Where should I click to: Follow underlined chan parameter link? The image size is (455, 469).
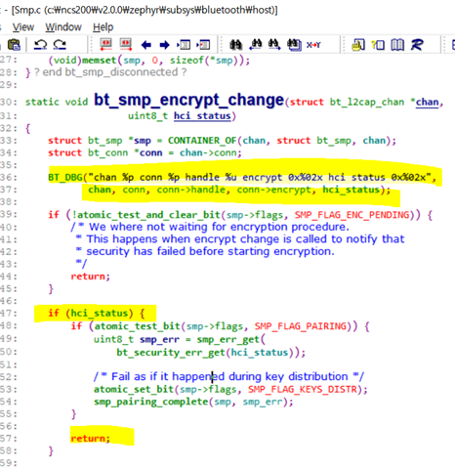pyautogui.click(x=428, y=102)
